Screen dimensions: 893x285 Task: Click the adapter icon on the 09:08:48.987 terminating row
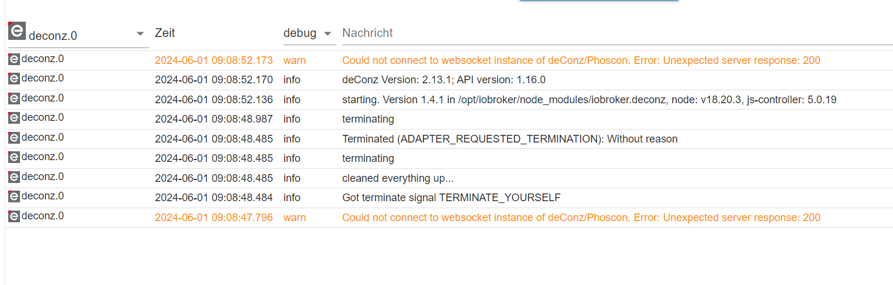(14, 118)
